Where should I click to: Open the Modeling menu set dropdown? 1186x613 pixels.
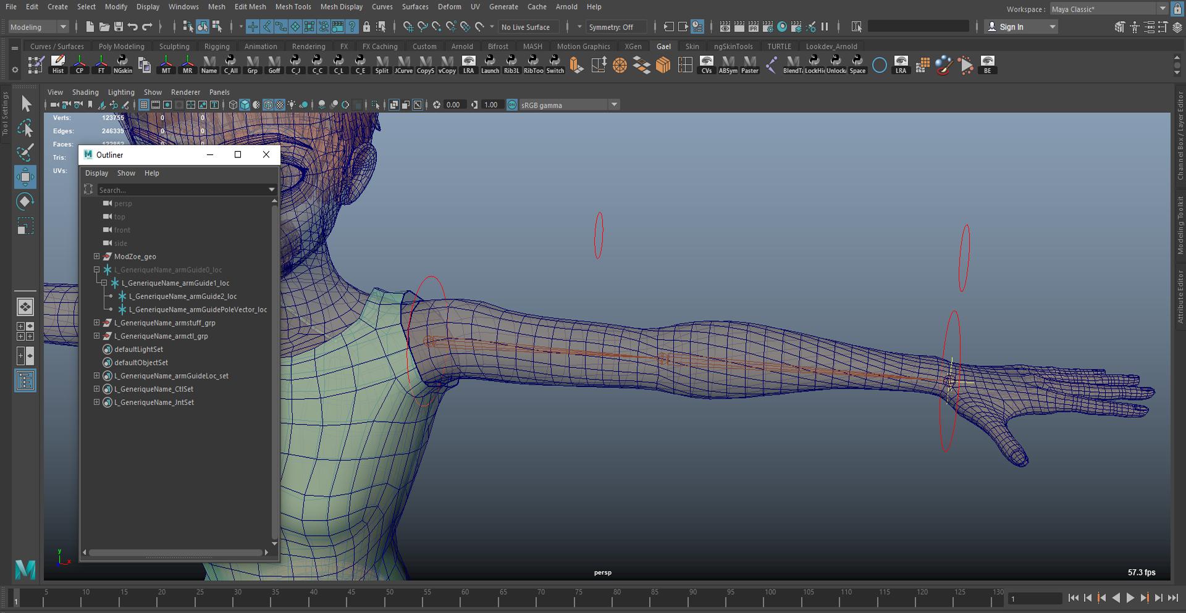pyautogui.click(x=38, y=27)
